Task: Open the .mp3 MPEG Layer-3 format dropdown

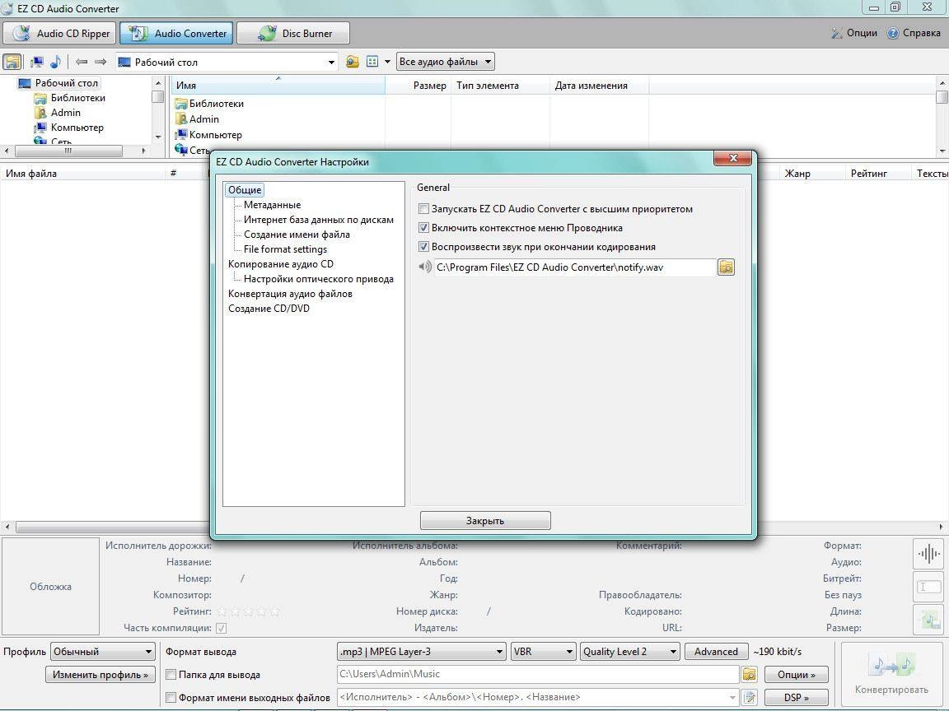Action: tap(421, 652)
